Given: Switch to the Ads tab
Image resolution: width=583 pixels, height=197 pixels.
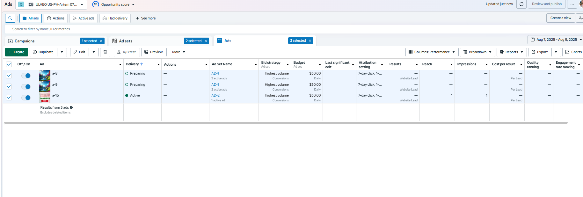Looking at the screenshot, I should [x=228, y=41].
